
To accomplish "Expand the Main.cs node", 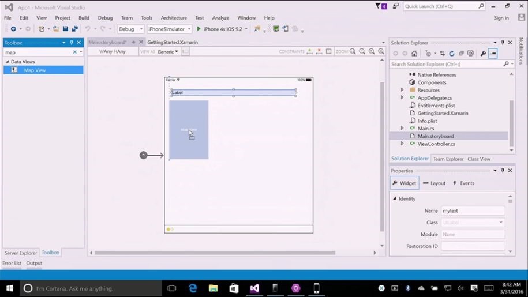I will pyautogui.click(x=402, y=128).
